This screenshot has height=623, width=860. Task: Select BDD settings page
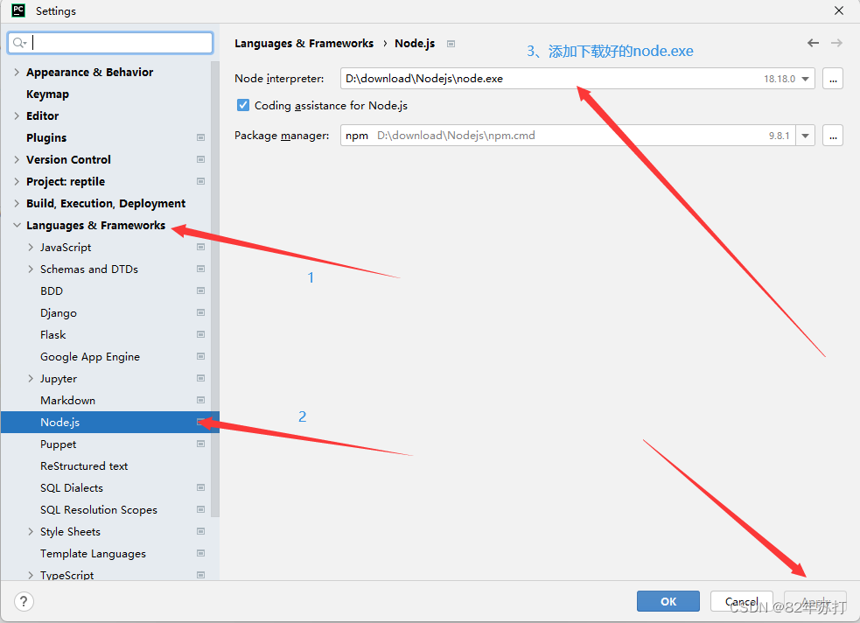point(52,290)
